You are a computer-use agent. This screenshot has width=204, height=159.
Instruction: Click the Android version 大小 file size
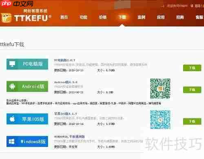tap(105, 92)
